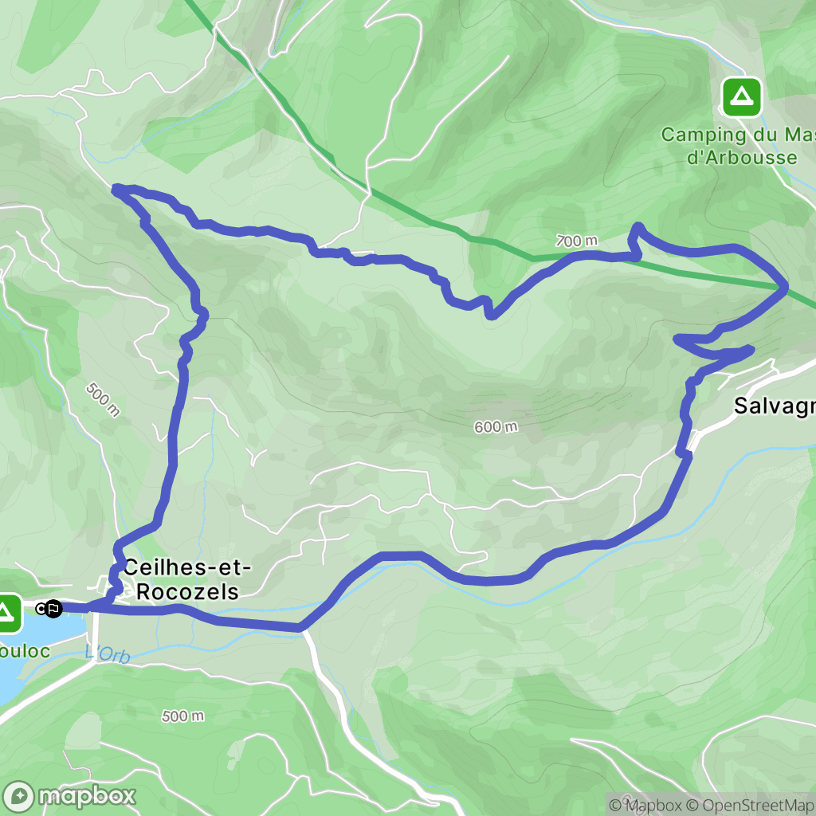Click the route start circle marker
The image size is (816, 816).
point(41,608)
